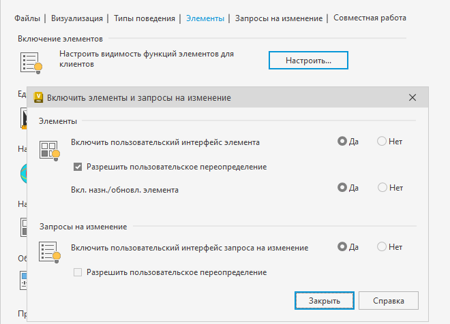This screenshot has height=324, width=450.
Task: Open help with 'Справка' button
Action: (x=389, y=300)
